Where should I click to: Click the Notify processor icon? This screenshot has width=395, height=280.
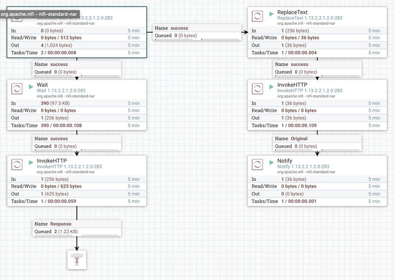pyautogui.click(x=257, y=165)
